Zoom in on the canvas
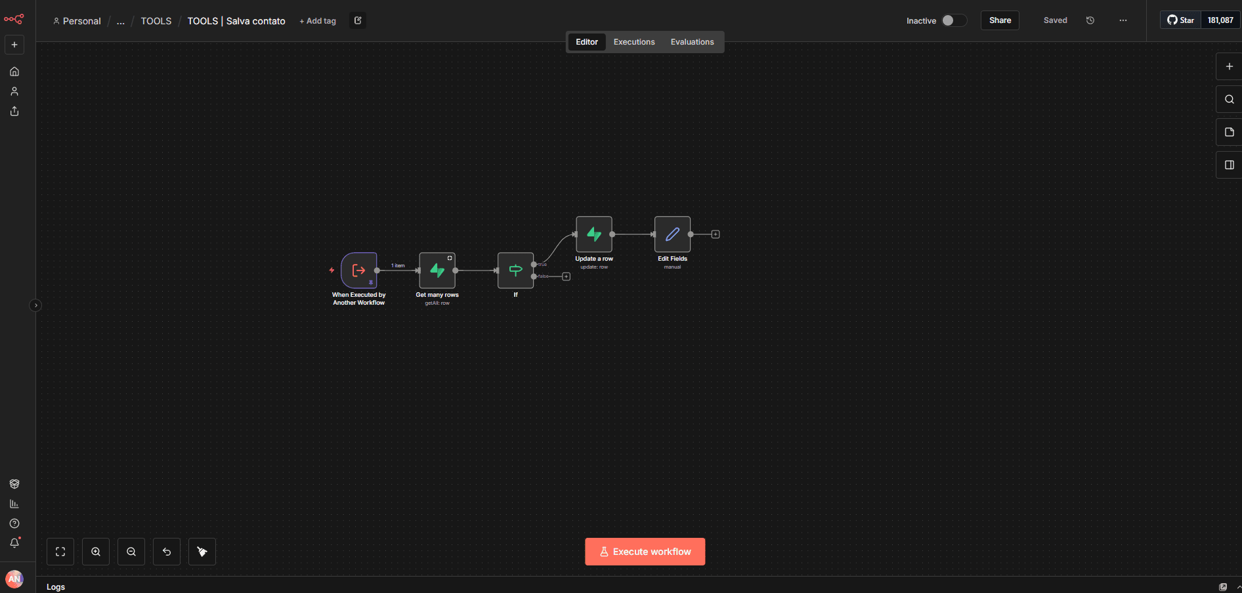The height and width of the screenshot is (593, 1242). tap(96, 552)
